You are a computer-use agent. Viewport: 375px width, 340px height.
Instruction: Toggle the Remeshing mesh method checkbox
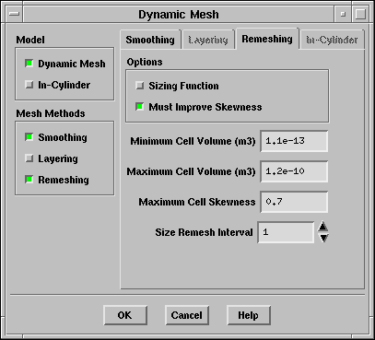click(29, 180)
